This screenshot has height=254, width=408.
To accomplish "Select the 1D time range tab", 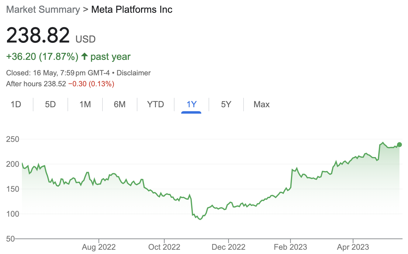I will point(16,105).
